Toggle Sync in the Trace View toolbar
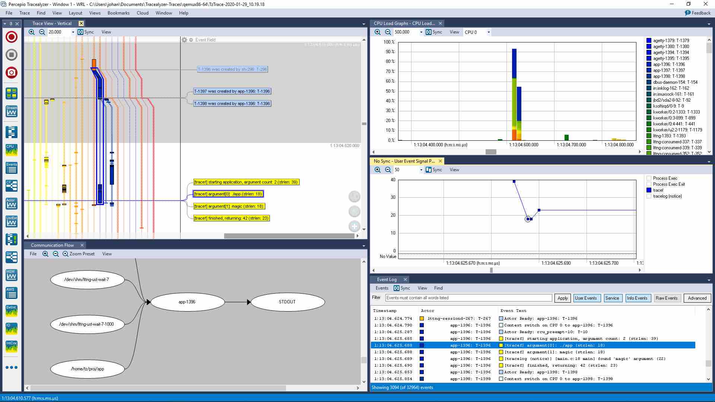 (x=86, y=32)
